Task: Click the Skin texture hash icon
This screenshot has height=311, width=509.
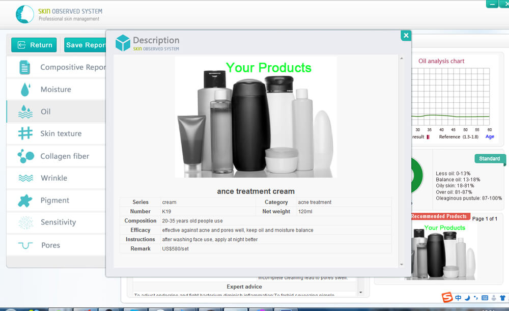Action: click(25, 133)
